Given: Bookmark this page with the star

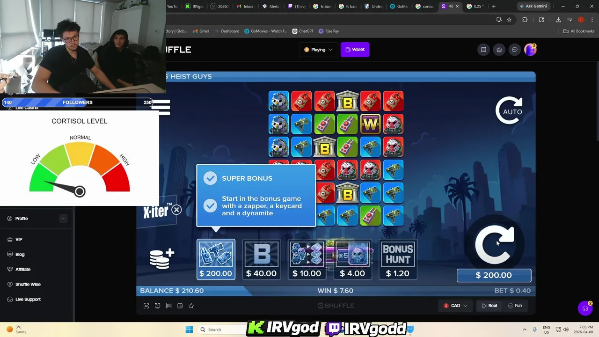Looking at the screenshot, I should pyautogui.click(x=509, y=20).
